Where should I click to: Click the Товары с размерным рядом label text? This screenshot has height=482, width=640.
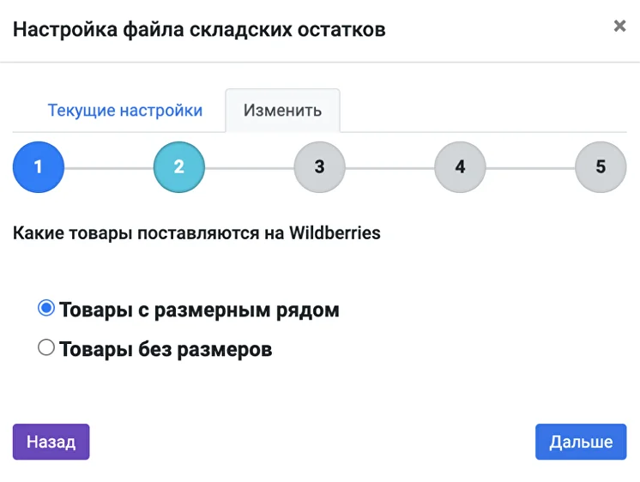199,310
